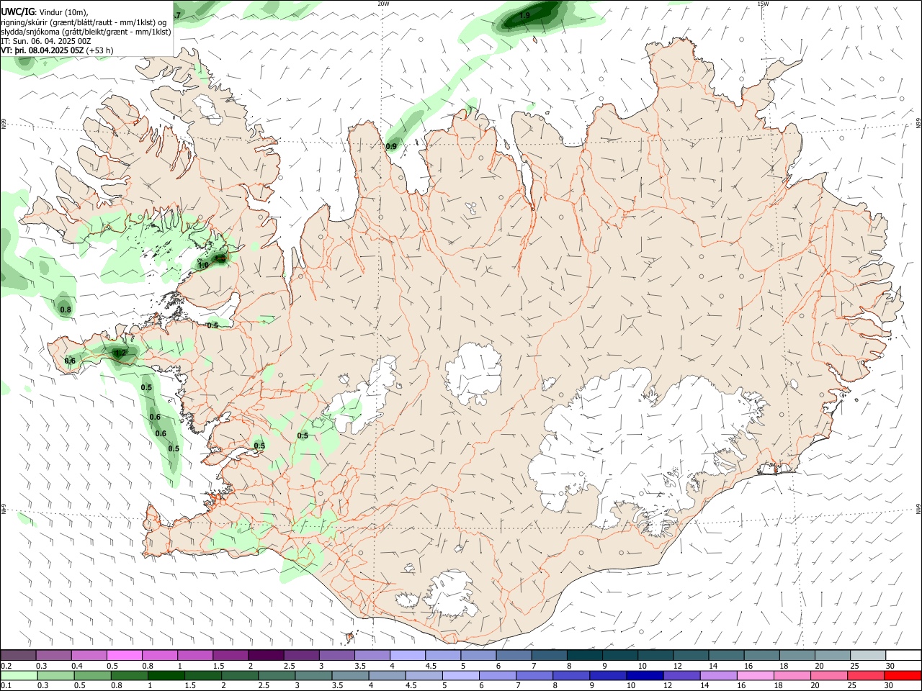Select the pink bottom-row swatch labeled 18

coord(792,675)
